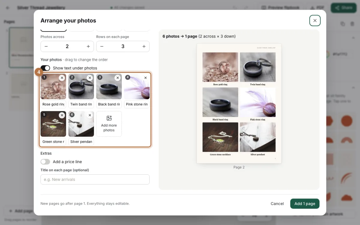Select photo 6 silver pendant thumbnail
Image resolution: width=360 pixels, height=225 pixels.
[x=81, y=124]
